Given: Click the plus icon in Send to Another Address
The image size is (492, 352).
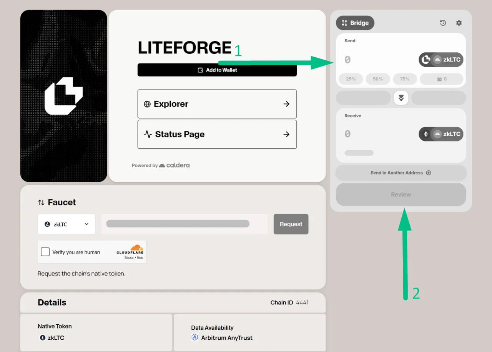Looking at the screenshot, I should tap(429, 173).
